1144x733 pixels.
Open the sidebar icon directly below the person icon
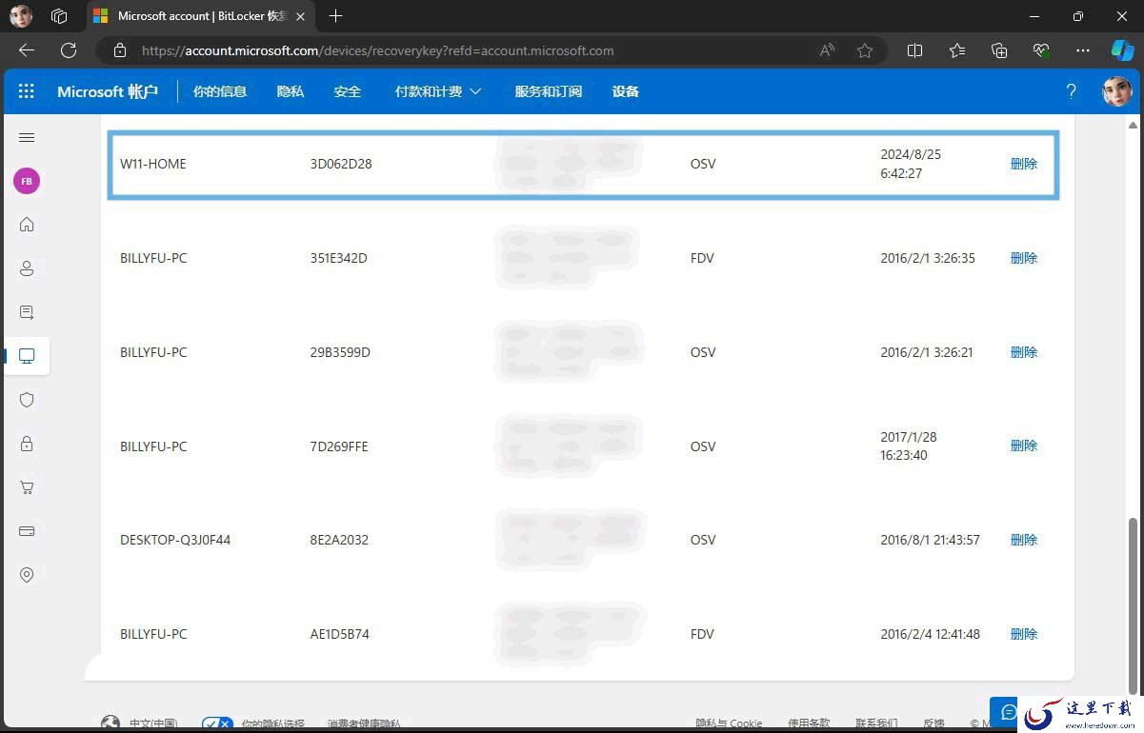point(27,312)
